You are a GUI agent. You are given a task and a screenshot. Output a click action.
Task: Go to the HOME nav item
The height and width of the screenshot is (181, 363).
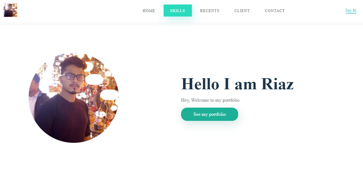pyautogui.click(x=149, y=11)
